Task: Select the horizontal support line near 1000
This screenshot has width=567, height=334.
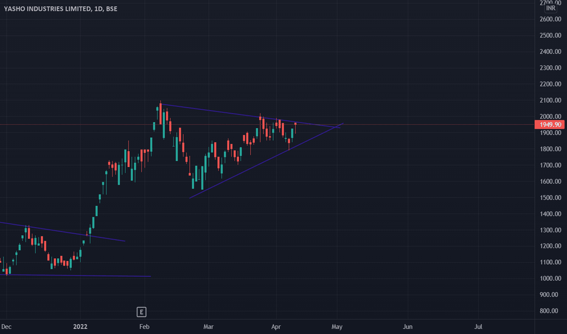Action: click(75, 276)
